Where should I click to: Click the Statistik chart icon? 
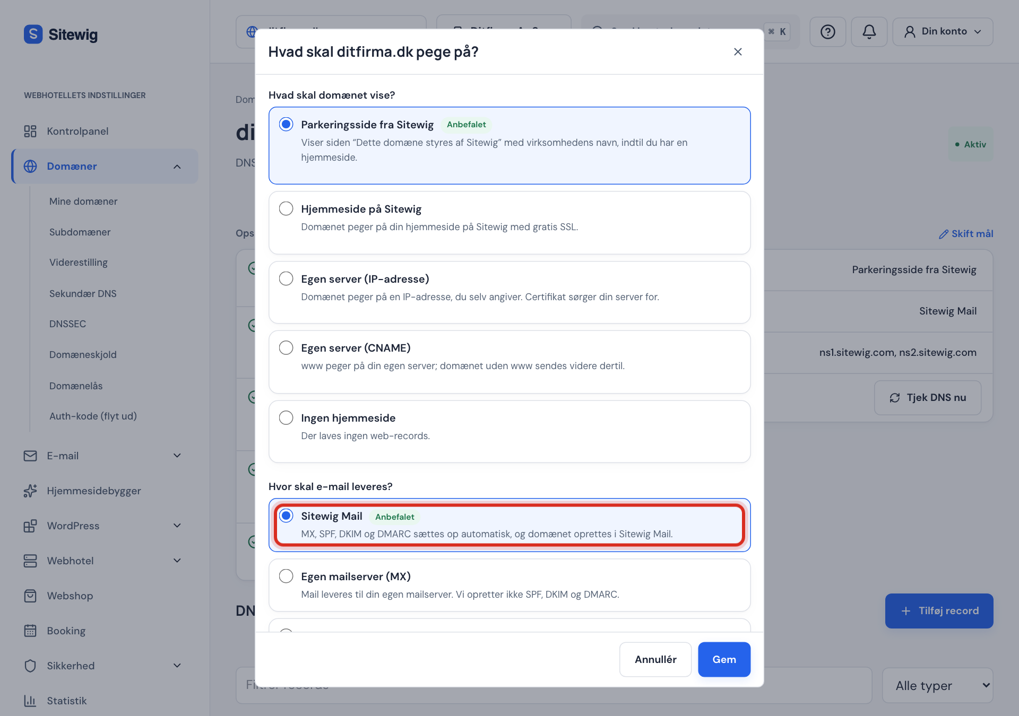pyautogui.click(x=30, y=701)
